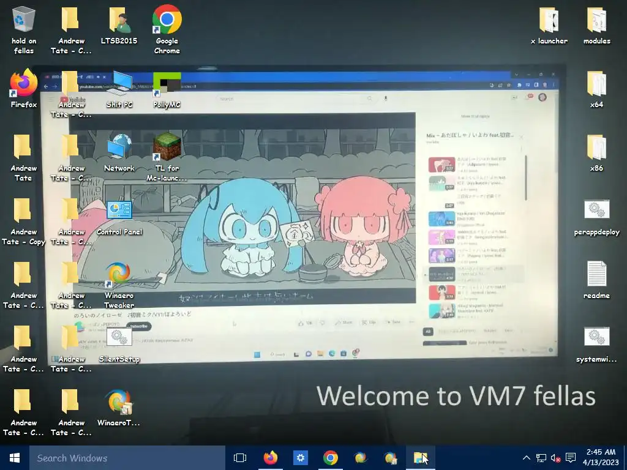
Task: Open Task View from the taskbar
Action: click(x=240, y=458)
